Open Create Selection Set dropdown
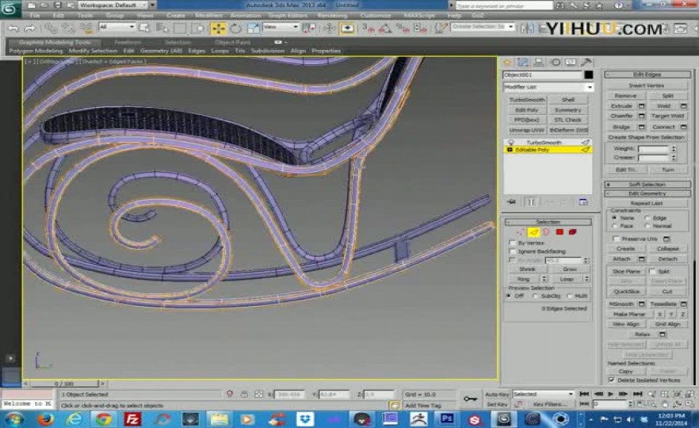This screenshot has width=699, height=428. point(483,27)
